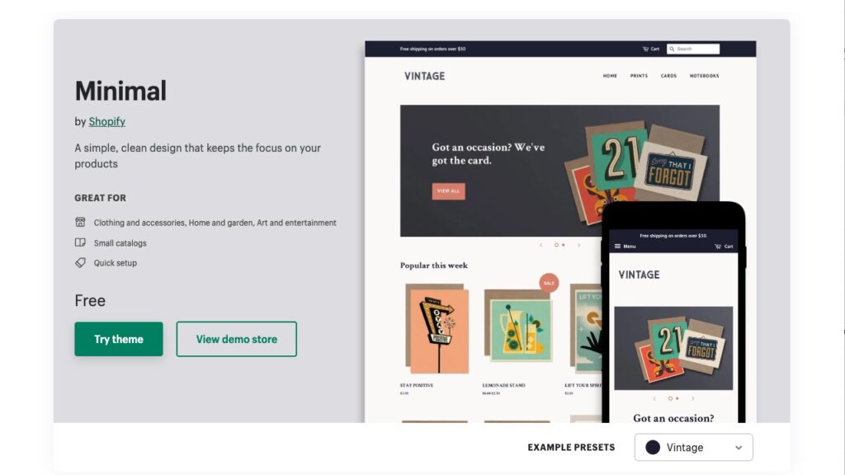
Task: Open the Shopify author link
Action: pos(106,121)
